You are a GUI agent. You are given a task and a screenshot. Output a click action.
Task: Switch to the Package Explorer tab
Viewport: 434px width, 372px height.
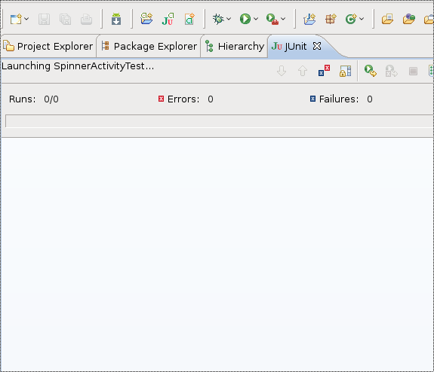[149, 47]
